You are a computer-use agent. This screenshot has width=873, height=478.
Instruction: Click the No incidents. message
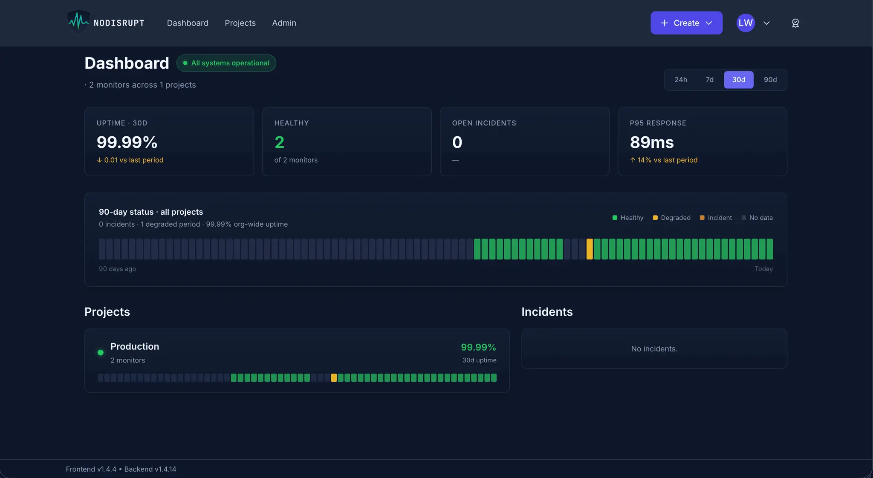654,348
